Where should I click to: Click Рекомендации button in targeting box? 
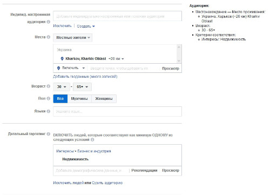(x=144, y=170)
